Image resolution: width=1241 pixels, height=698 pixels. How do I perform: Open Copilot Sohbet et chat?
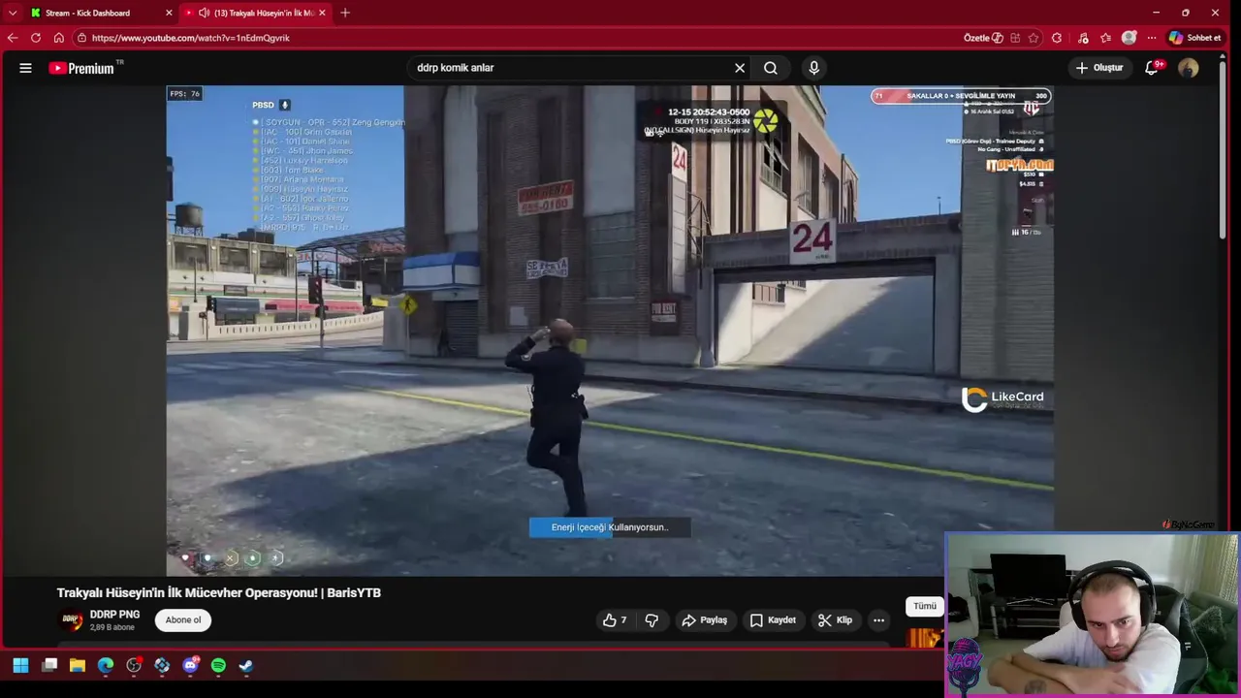[x=1194, y=38]
